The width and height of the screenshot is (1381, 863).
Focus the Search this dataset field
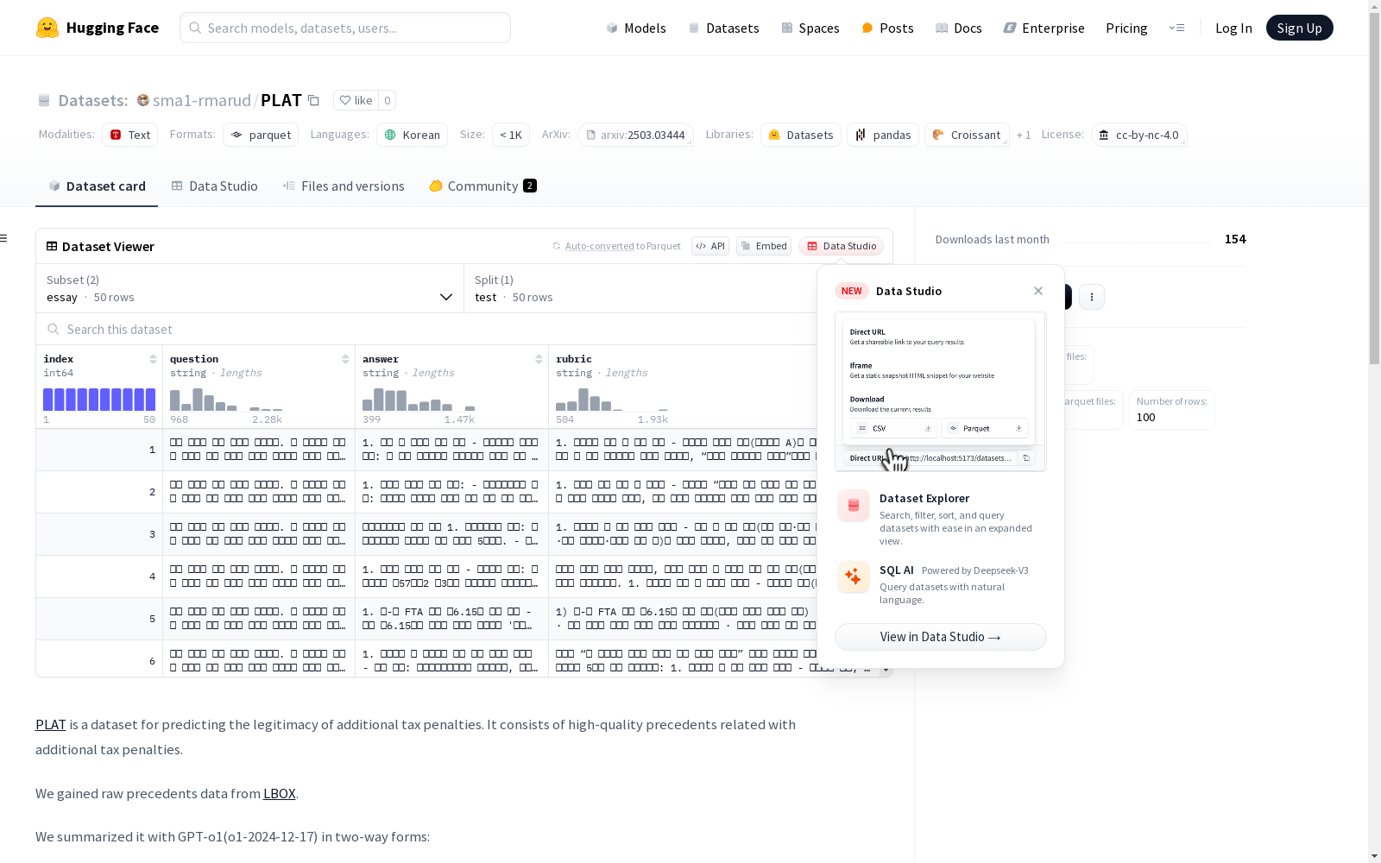point(427,329)
